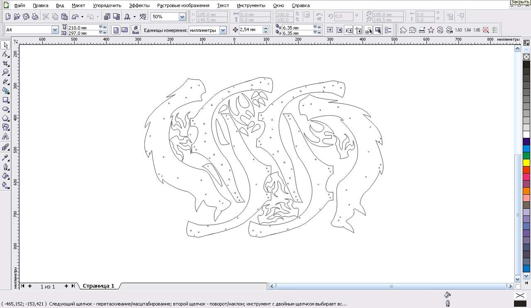Image resolution: width=531 pixels, height=308 pixels.
Task: Open the Эффекты menu
Action: 139,6
